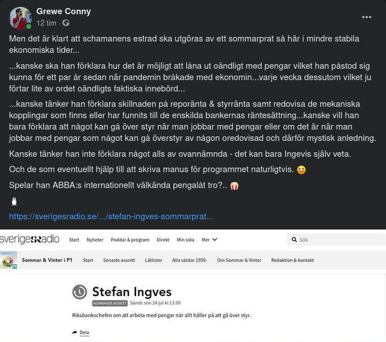The height and width of the screenshot is (342, 386).
Task: Click the magnifying glass search icon
Action: (x=294, y=240)
